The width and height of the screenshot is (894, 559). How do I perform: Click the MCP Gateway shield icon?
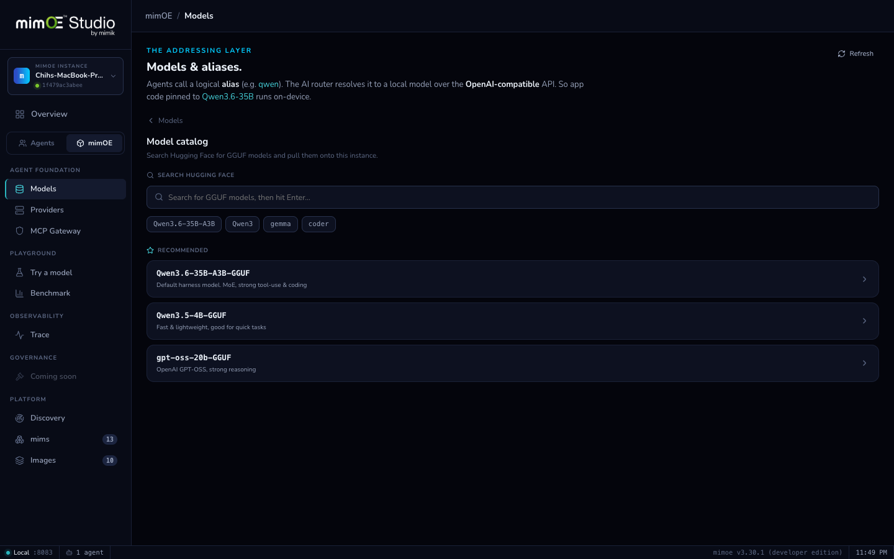coord(19,231)
